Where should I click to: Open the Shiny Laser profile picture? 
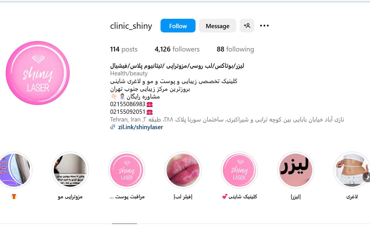(x=38, y=73)
